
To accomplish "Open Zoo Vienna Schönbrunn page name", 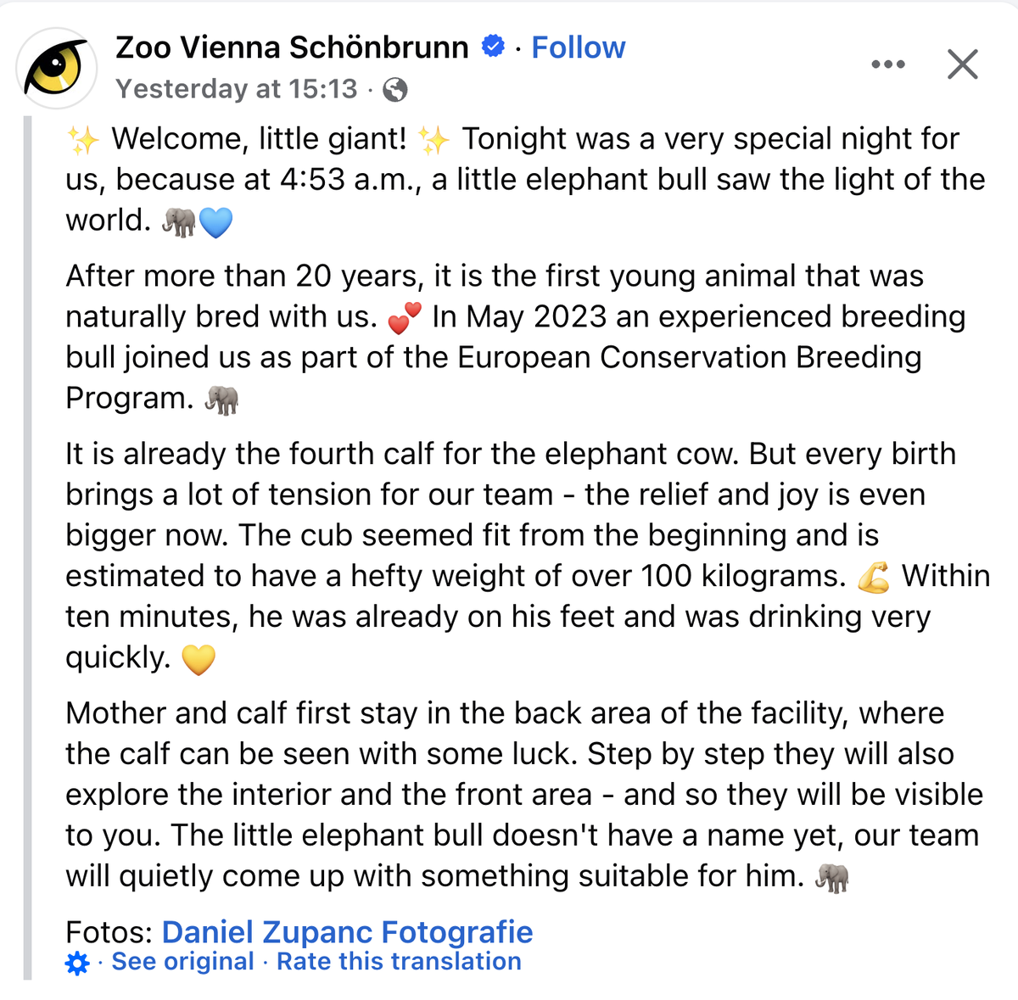I will click(292, 47).
